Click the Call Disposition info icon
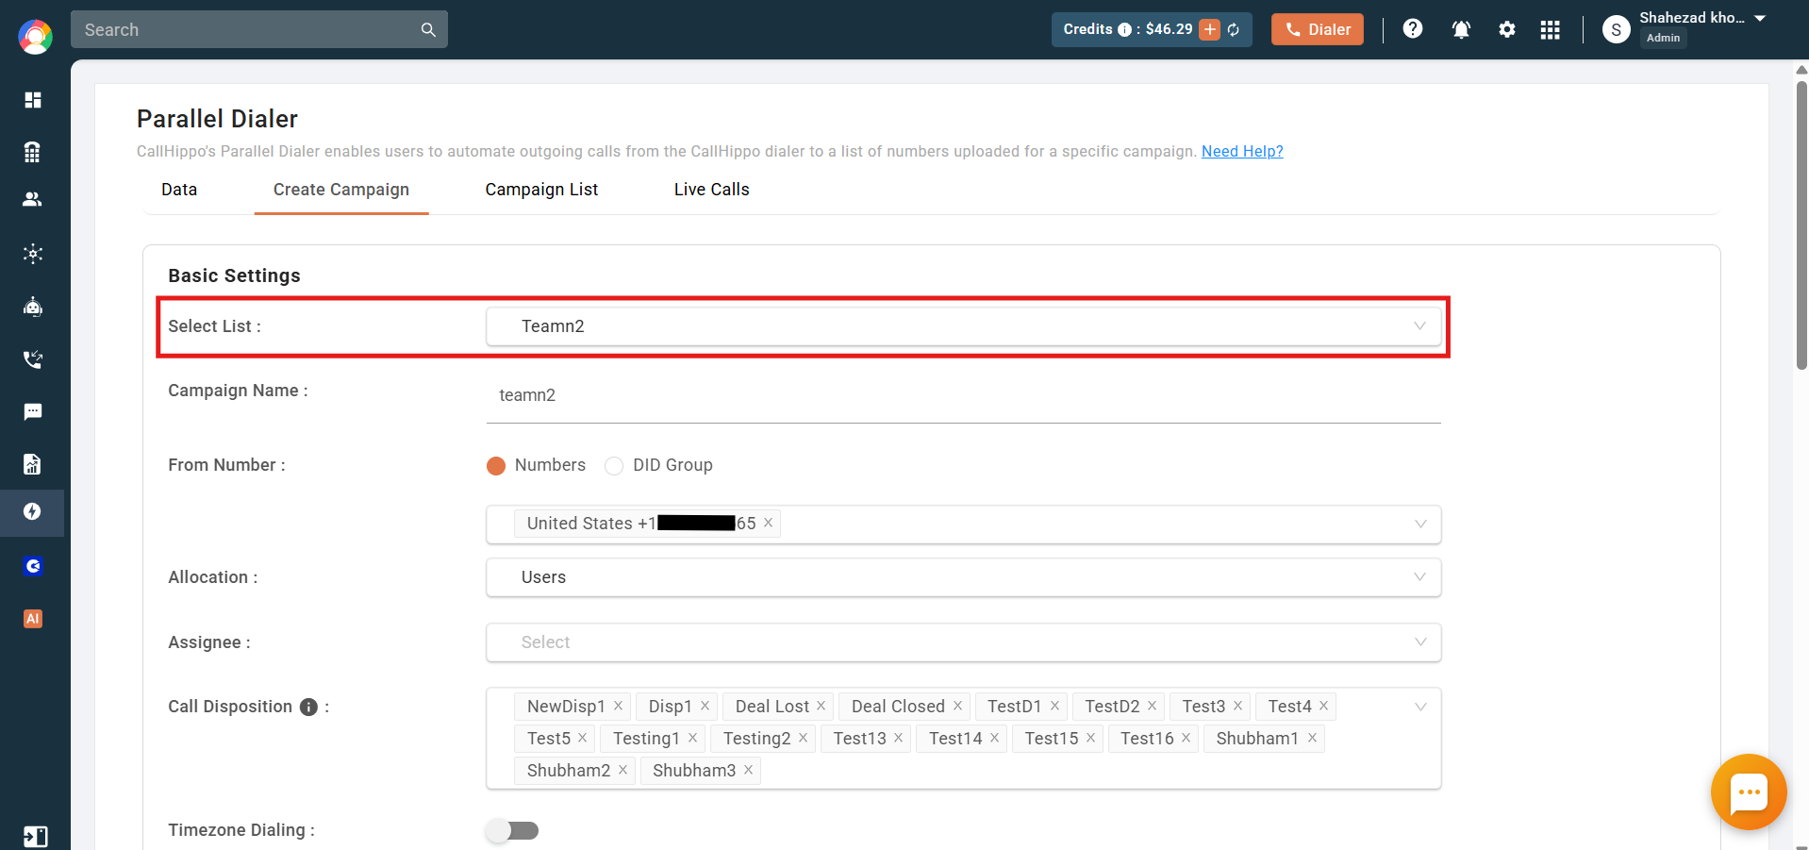The width and height of the screenshot is (1809, 850). 308,708
